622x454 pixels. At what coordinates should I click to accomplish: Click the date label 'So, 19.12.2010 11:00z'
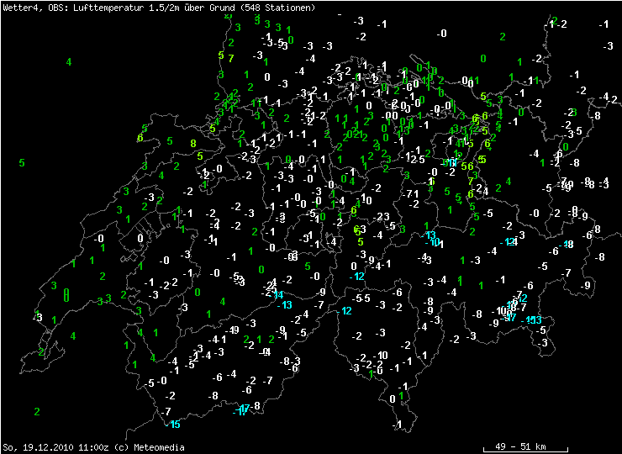point(56,447)
